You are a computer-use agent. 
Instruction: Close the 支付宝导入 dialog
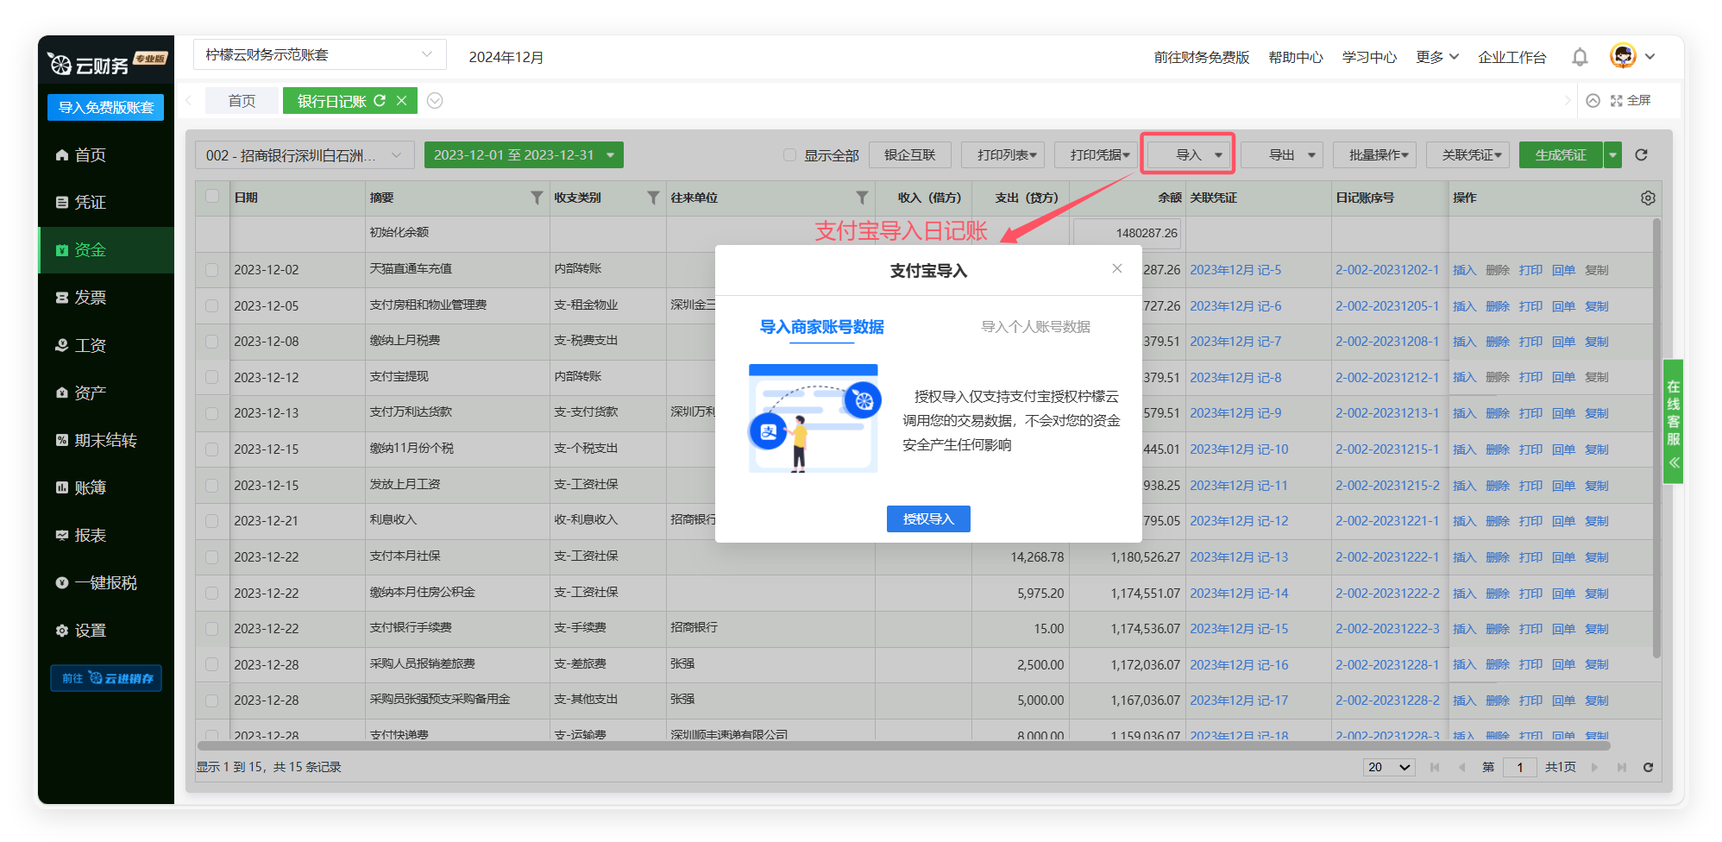tap(1117, 268)
